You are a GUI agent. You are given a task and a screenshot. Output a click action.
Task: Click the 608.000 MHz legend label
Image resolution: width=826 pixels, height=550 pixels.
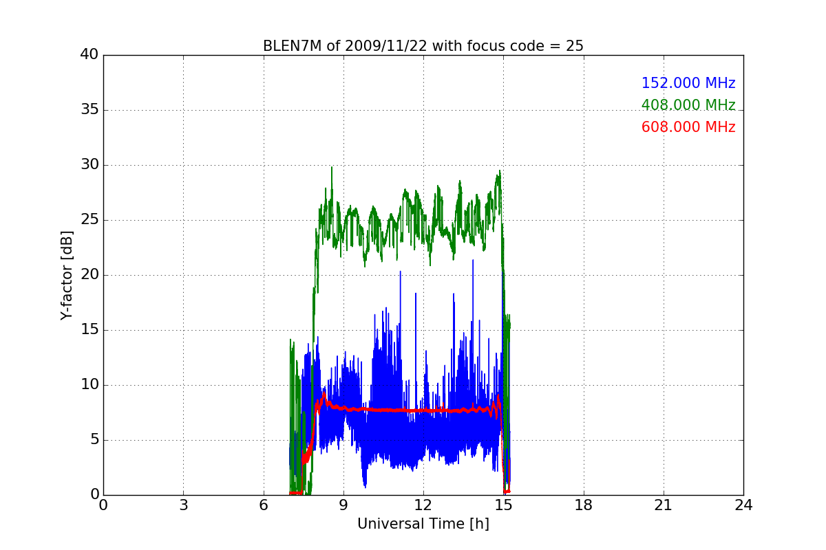(688, 127)
